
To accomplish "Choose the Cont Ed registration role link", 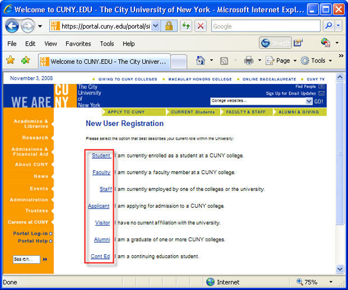I will pos(100,257).
